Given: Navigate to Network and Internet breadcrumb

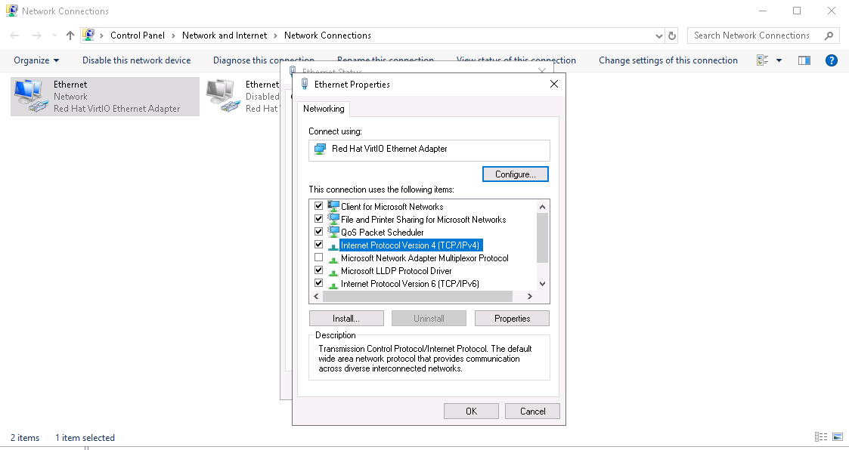Looking at the screenshot, I should point(225,35).
